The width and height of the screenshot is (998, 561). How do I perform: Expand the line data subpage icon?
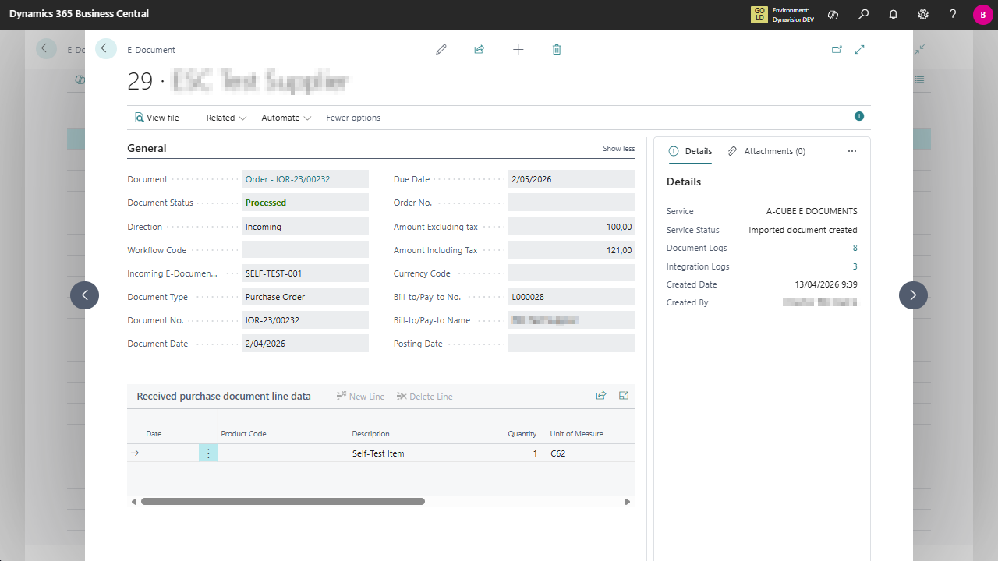tap(624, 396)
